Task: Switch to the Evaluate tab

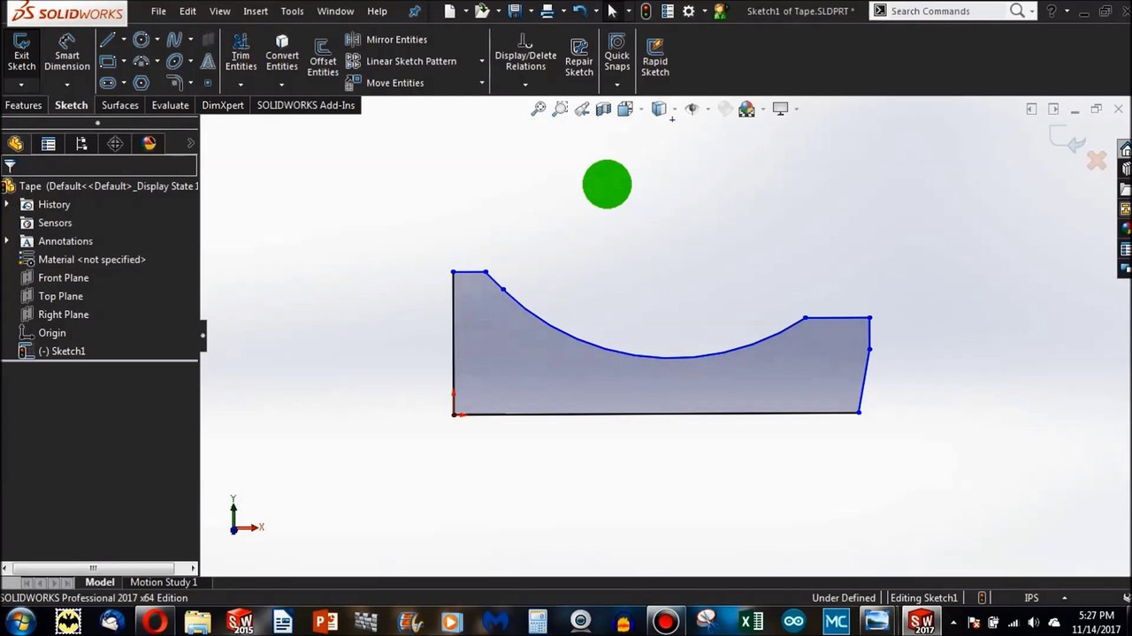Action: pos(170,105)
